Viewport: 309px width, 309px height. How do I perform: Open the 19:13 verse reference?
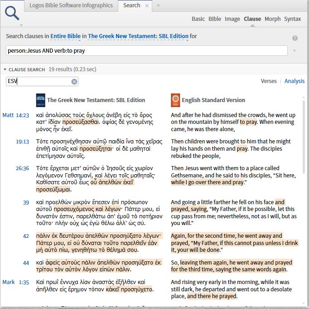click(23, 142)
